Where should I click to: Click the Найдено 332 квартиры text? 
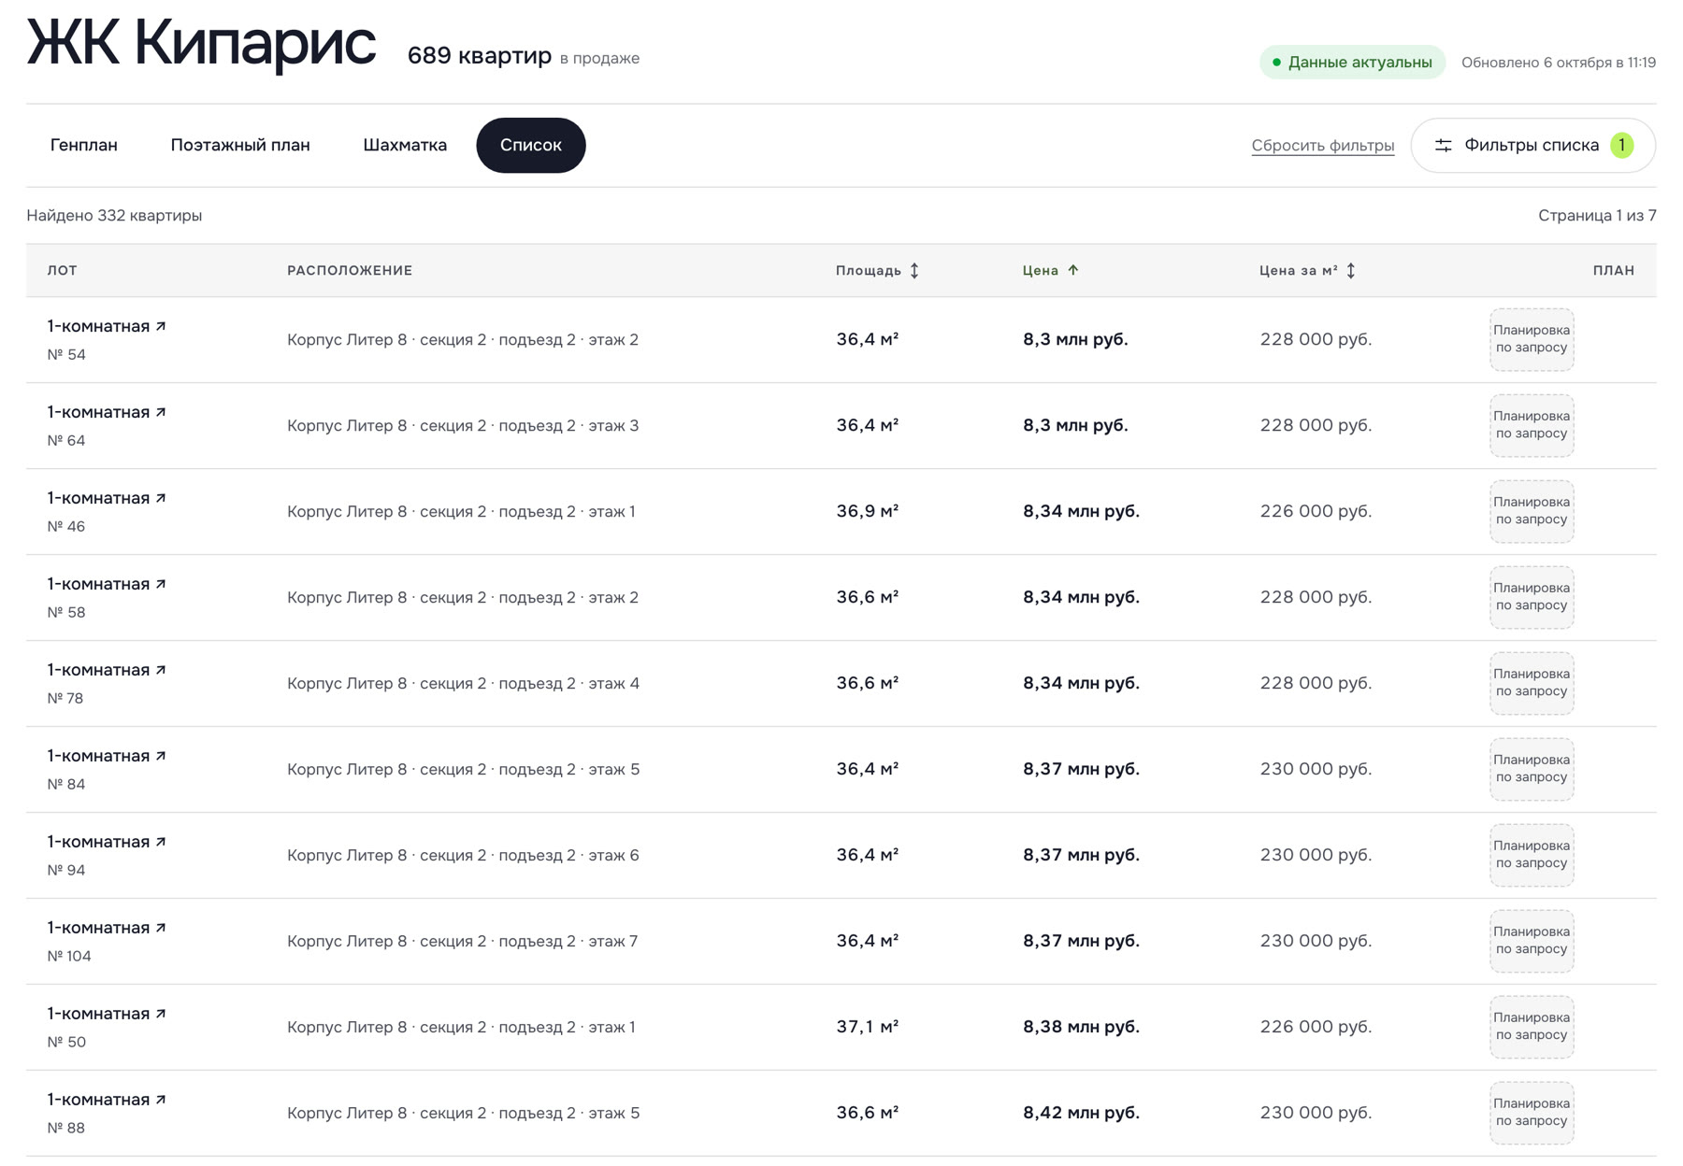click(x=114, y=216)
